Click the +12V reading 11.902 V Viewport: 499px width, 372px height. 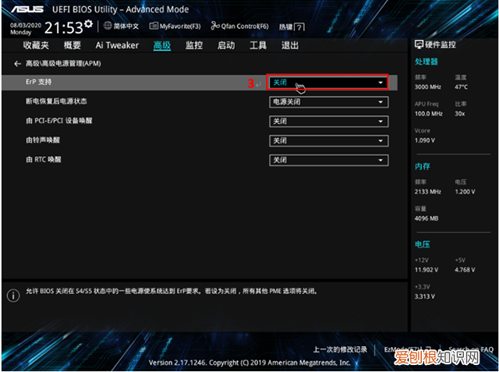pos(426,270)
